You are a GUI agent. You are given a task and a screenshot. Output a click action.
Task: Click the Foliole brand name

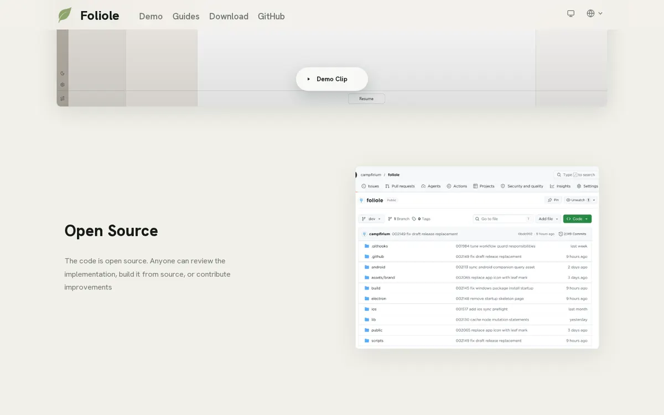click(x=100, y=15)
